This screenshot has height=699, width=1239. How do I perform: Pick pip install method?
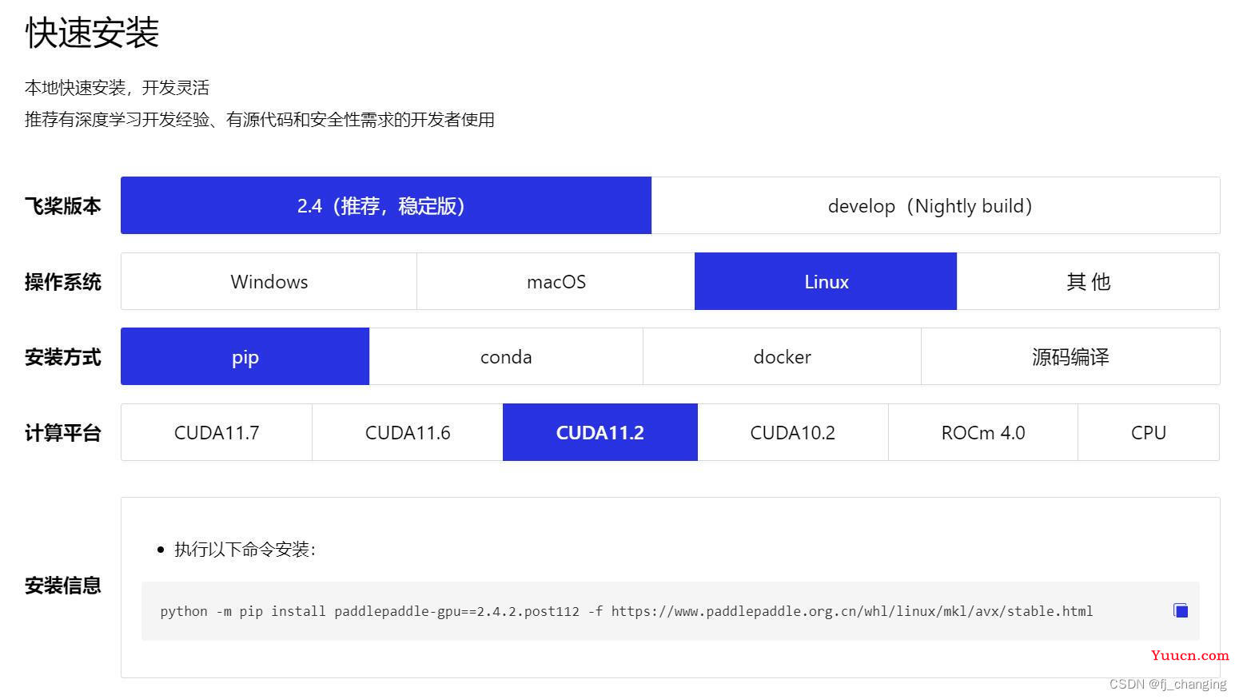click(x=245, y=356)
